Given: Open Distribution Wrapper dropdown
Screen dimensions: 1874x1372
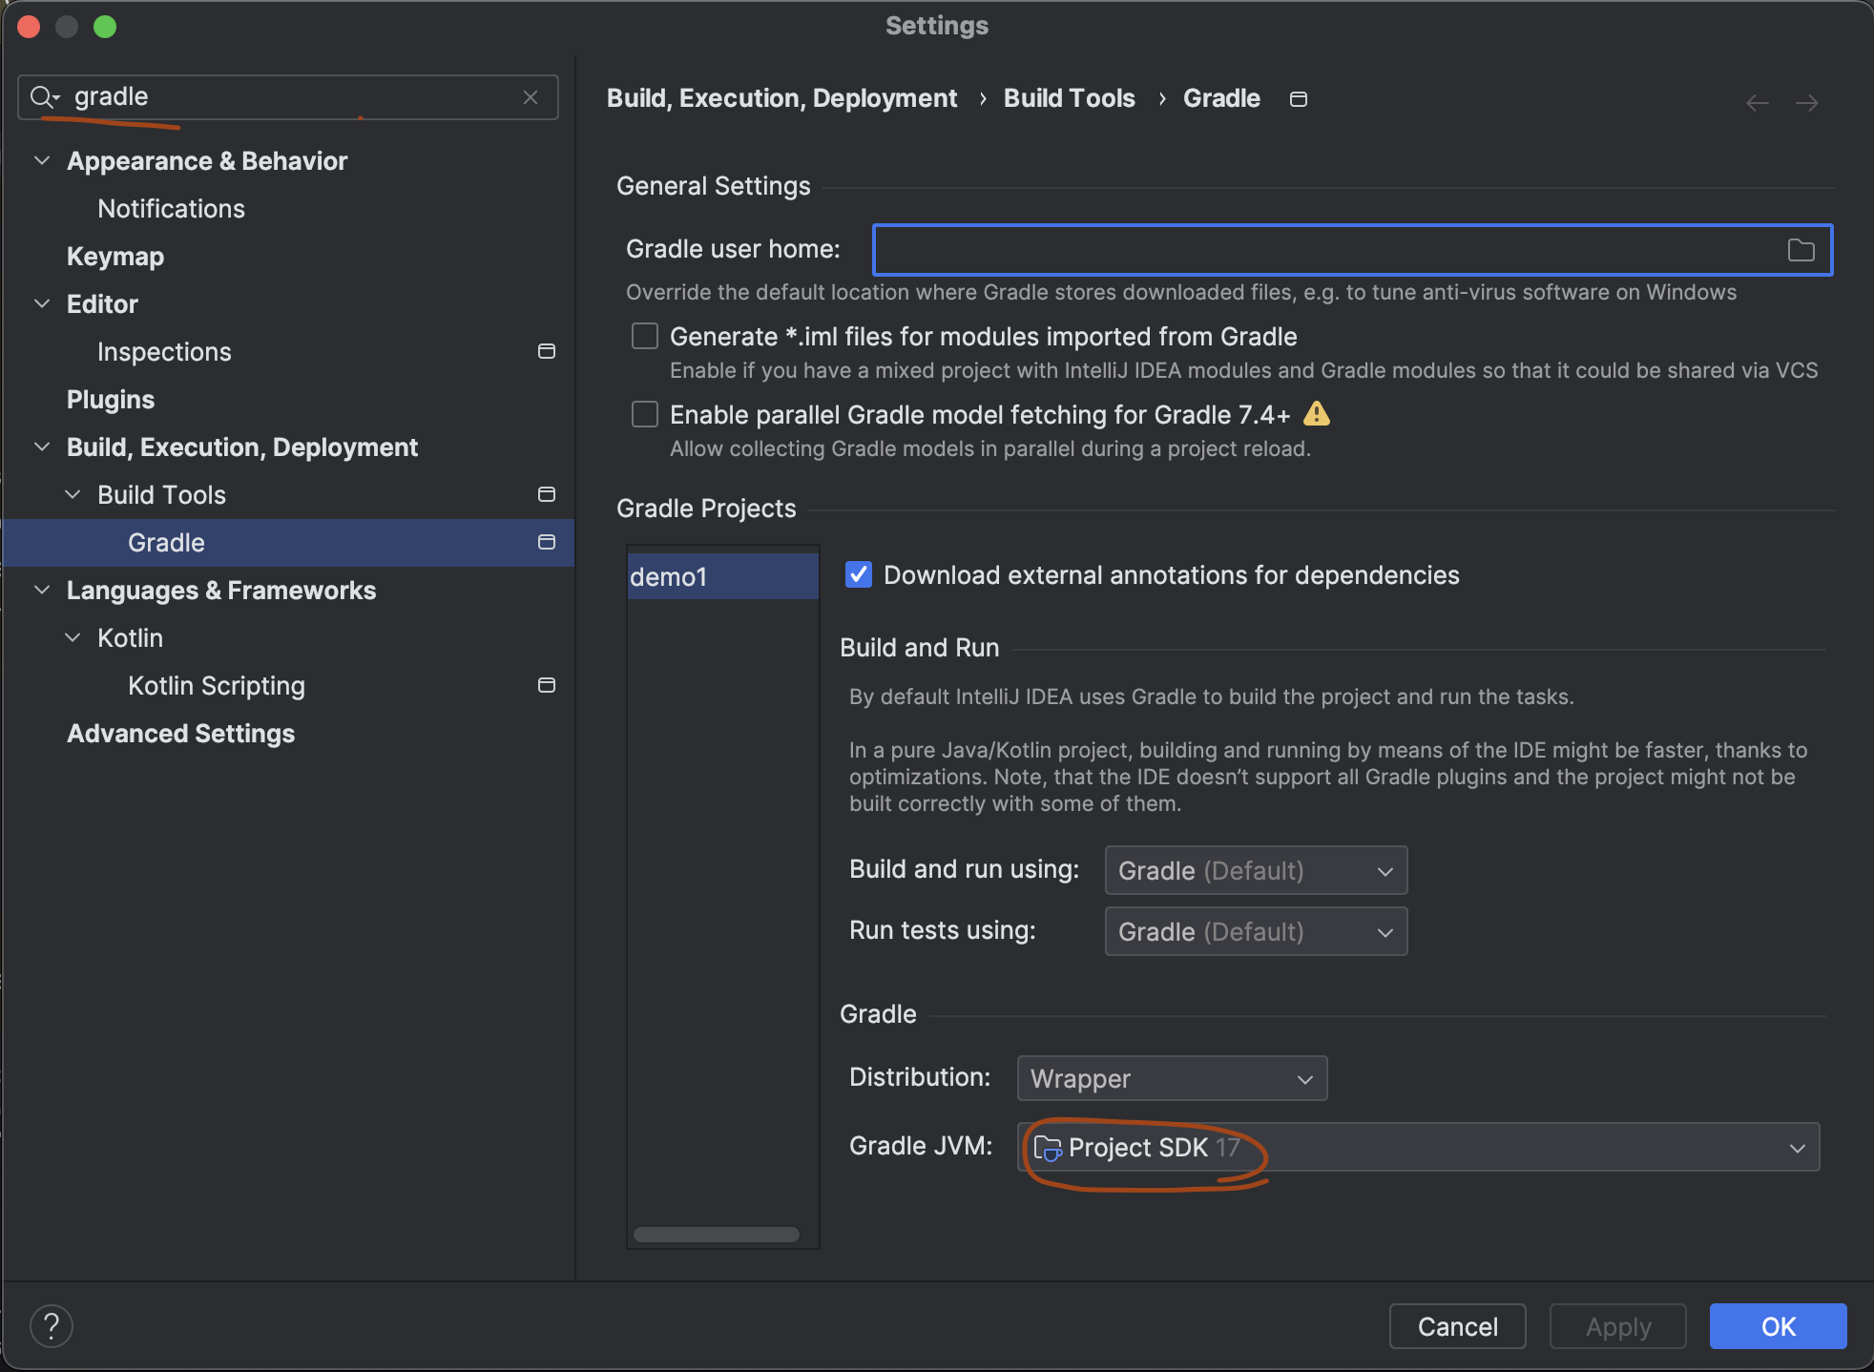Looking at the screenshot, I should [x=1172, y=1078].
